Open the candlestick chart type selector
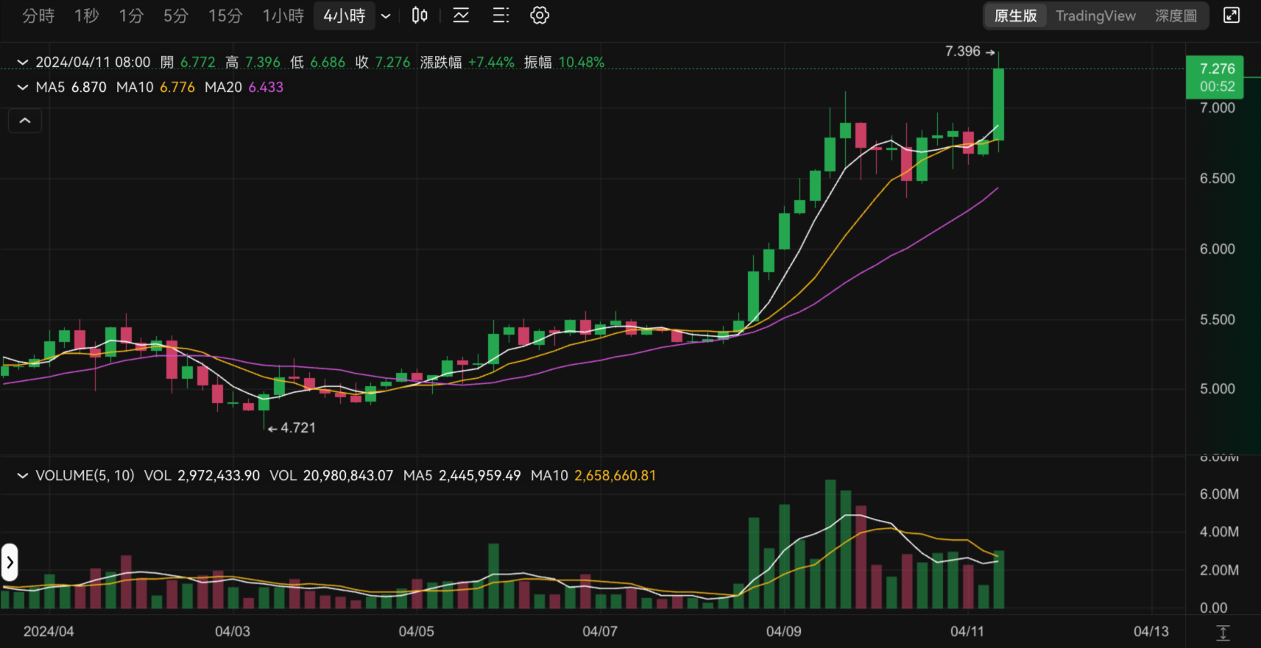The image size is (1261, 648). (x=420, y=15)
